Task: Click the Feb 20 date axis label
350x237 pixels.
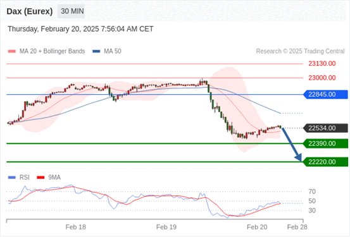Action: [257, 227]
